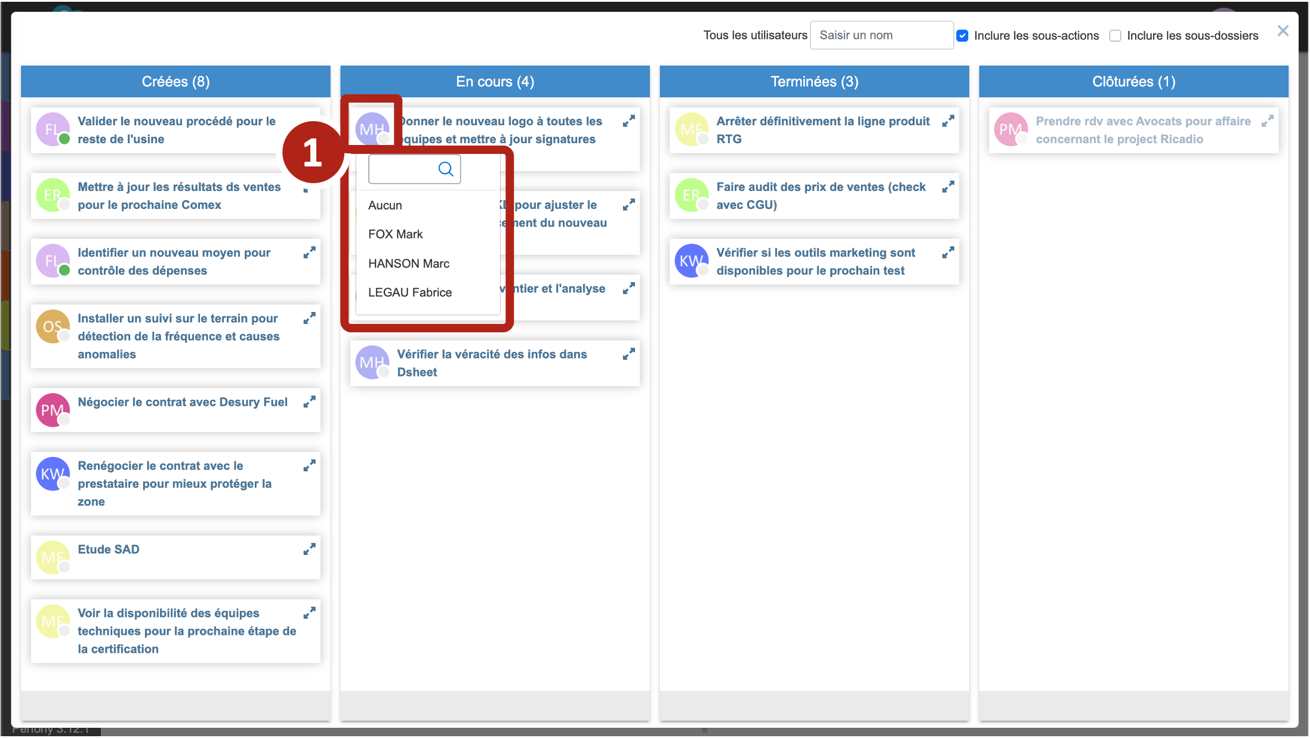The height and width of the screenshot is (738, 1310).
Task: Expand the 'Identifier un nouveau moyen' card
Action: pos(309,253)
